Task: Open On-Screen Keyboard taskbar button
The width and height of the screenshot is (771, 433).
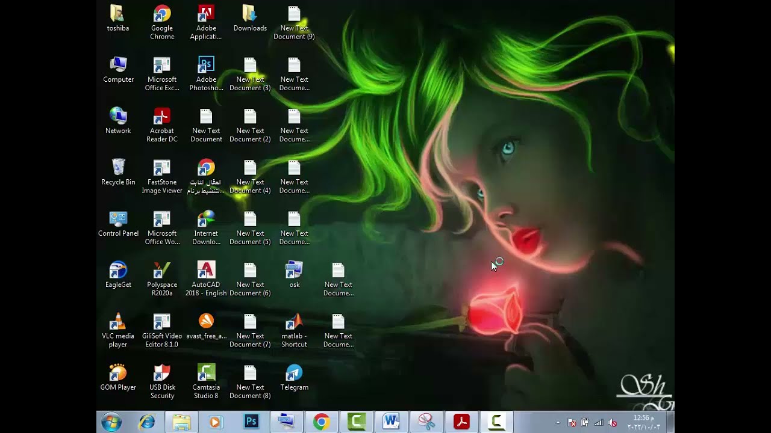Action: click(x=286, y=422)
